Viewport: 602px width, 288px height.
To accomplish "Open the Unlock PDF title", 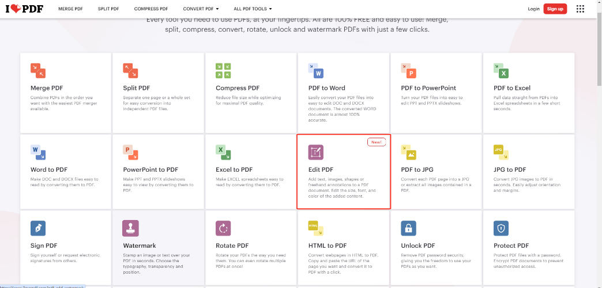I will pos(418,245).
